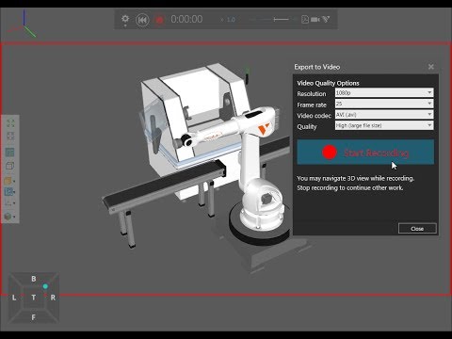Image resolution: width=452 pixels, height=339 pixels.
Task: Click the Fill selected icon in view toolbar
Action: (10, 137)
